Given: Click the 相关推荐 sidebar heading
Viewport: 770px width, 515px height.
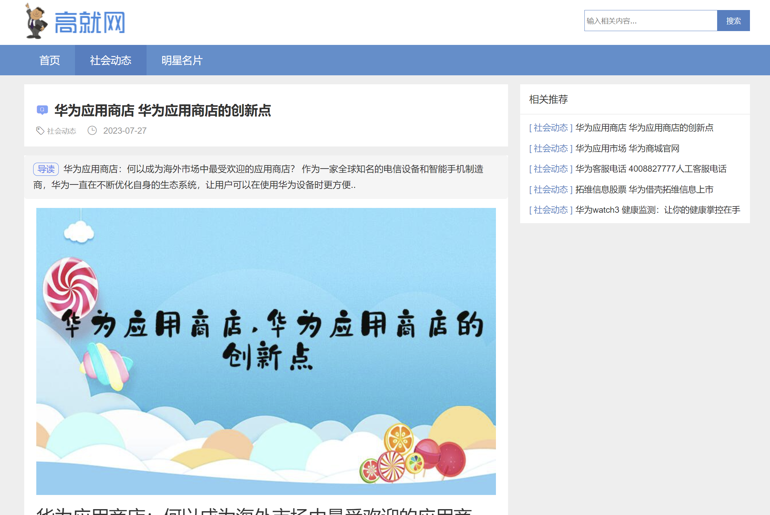Looking at the screenshot, I should [x=548, y=99].
